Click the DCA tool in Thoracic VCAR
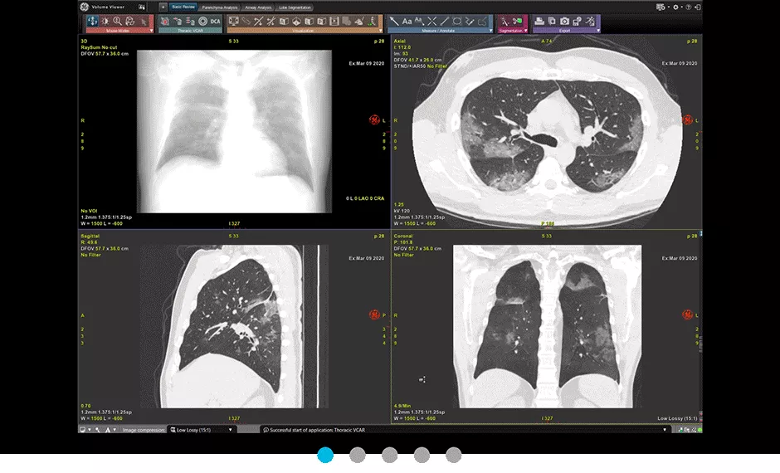This screenshot has width=780, height=473. (215, 21)
